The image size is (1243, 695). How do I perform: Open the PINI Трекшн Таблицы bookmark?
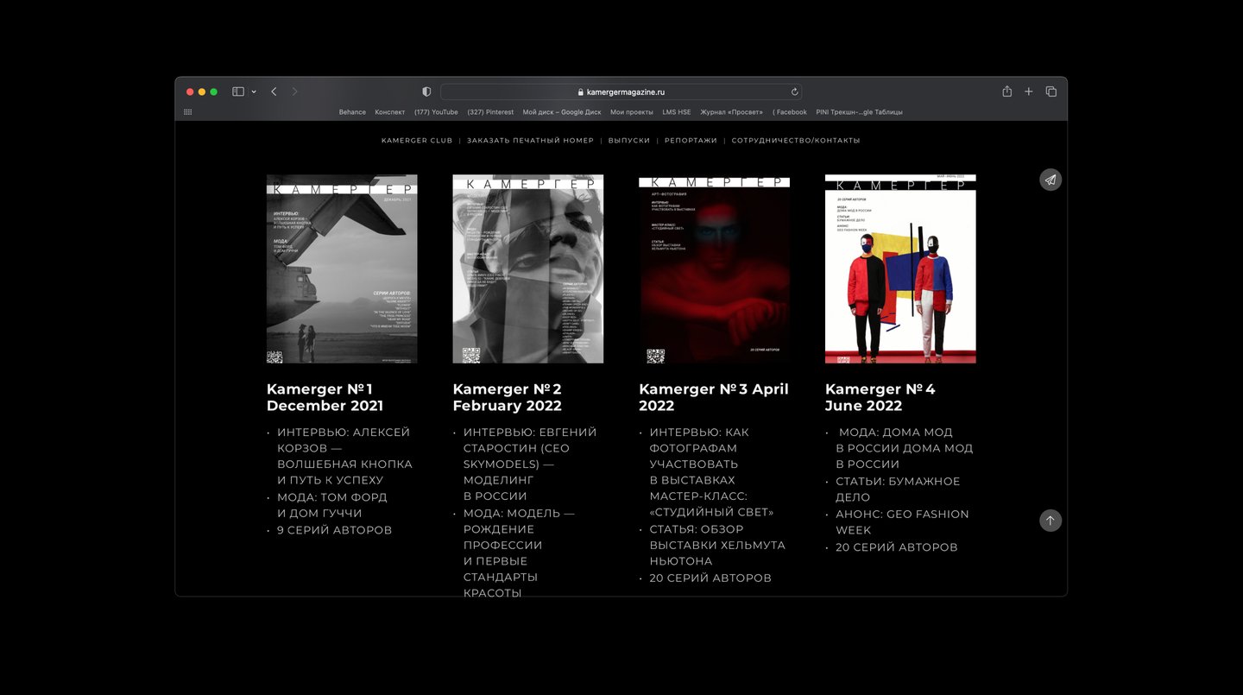859,112
